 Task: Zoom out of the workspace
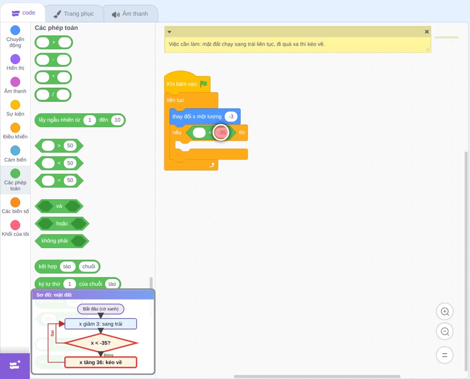[445, 332]
